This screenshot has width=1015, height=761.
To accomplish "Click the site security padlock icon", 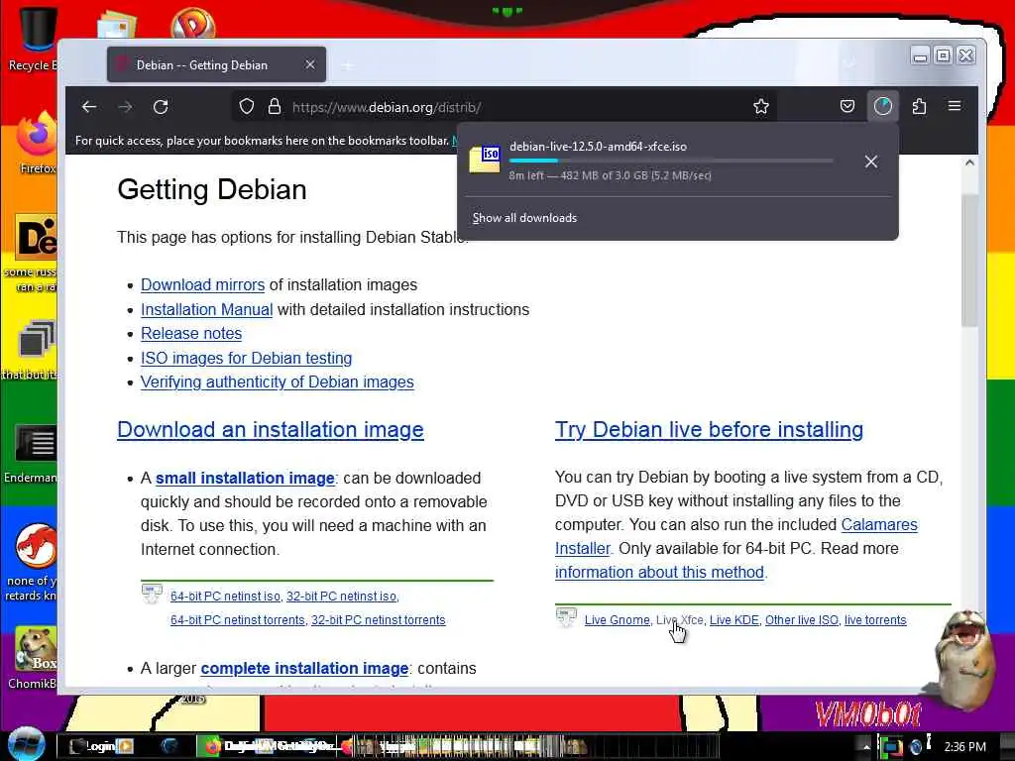I will pyautogui.click(x=275, y=107).
